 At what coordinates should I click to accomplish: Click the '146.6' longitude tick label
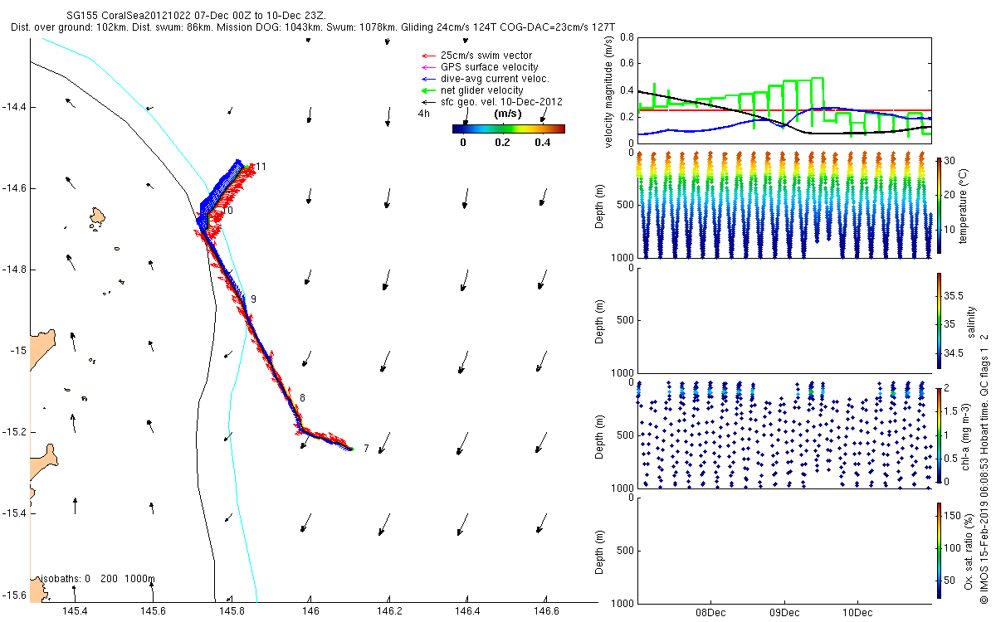point(546,611)
